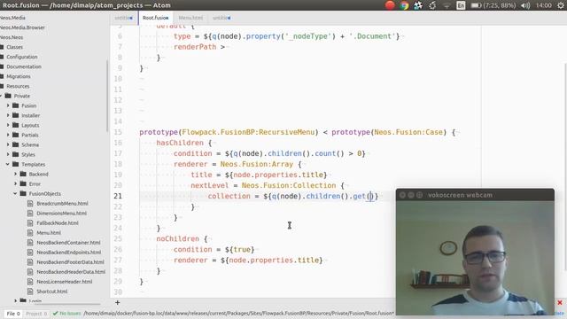Click the Backend folder icon
Image resolution: width=567 pixels, height=319 pixels.
[x=23, y=174]
